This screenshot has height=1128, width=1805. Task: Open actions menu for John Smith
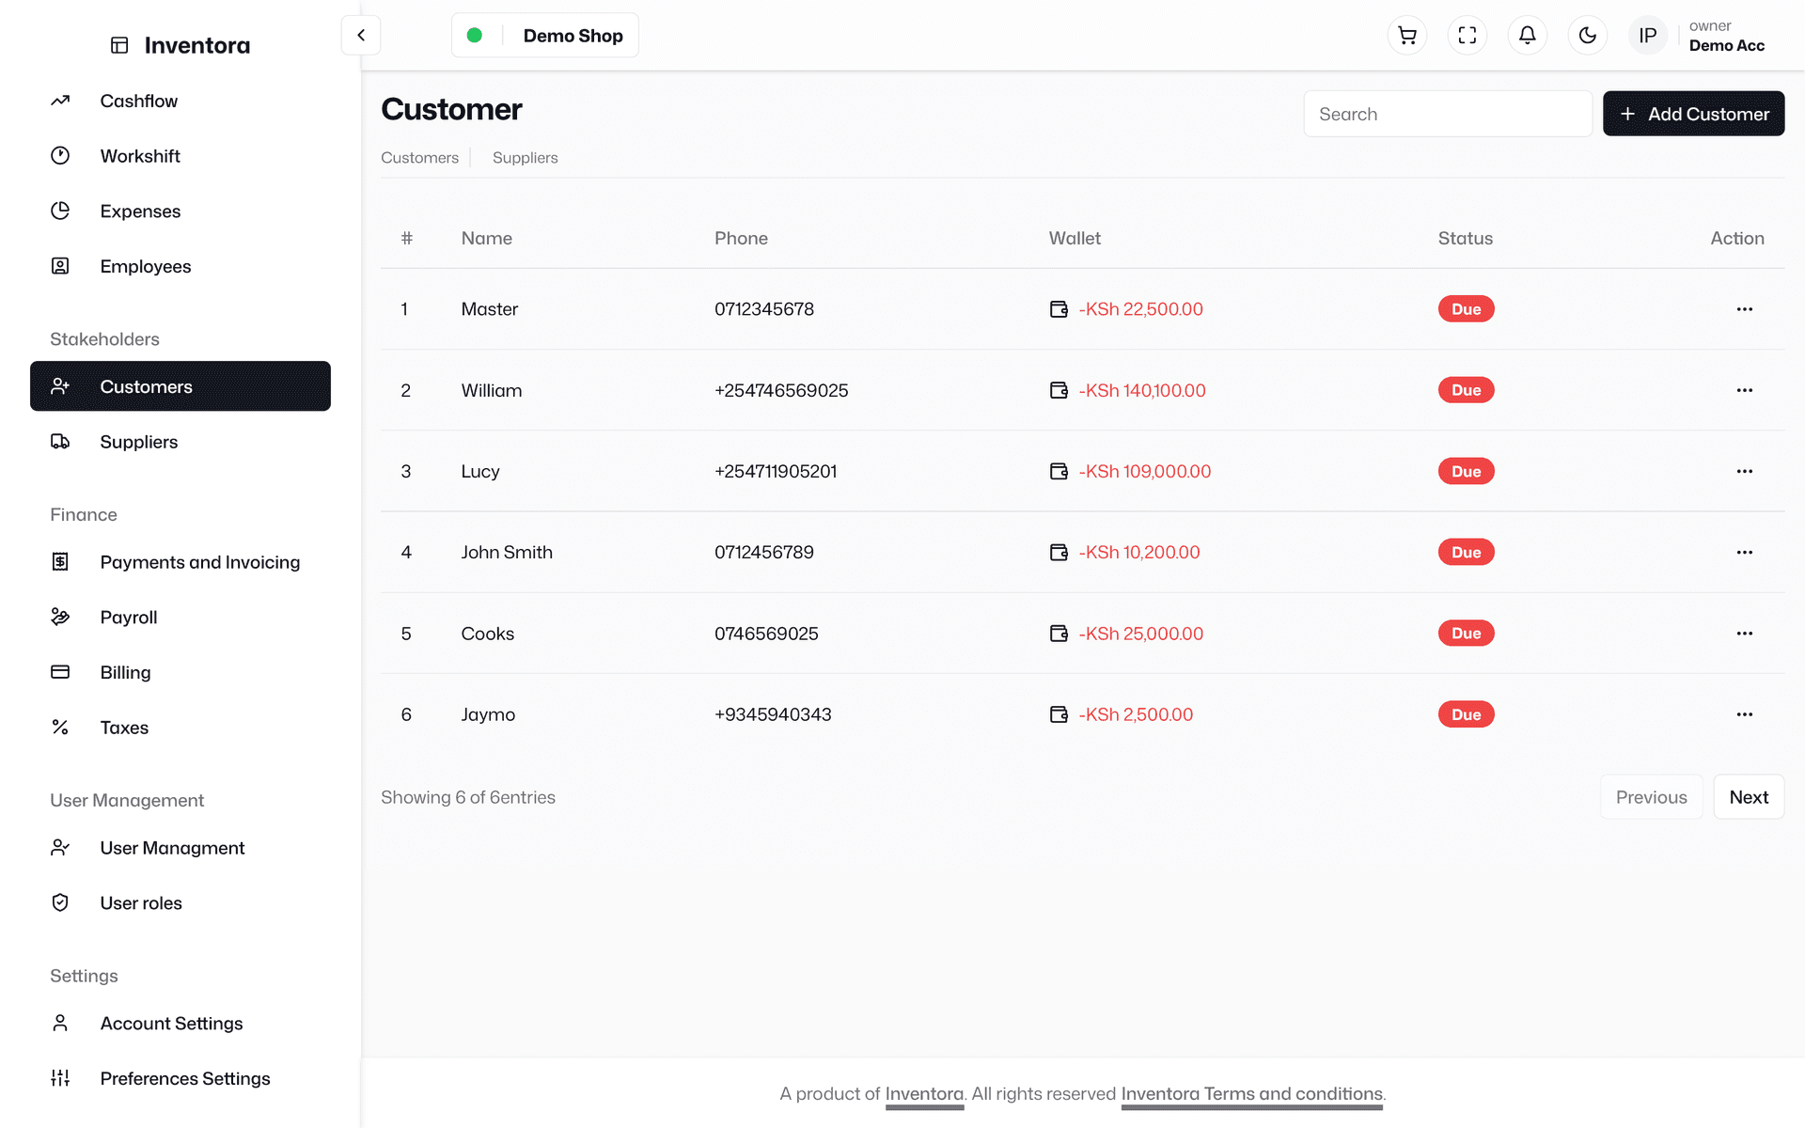(x=1745, y=553)
